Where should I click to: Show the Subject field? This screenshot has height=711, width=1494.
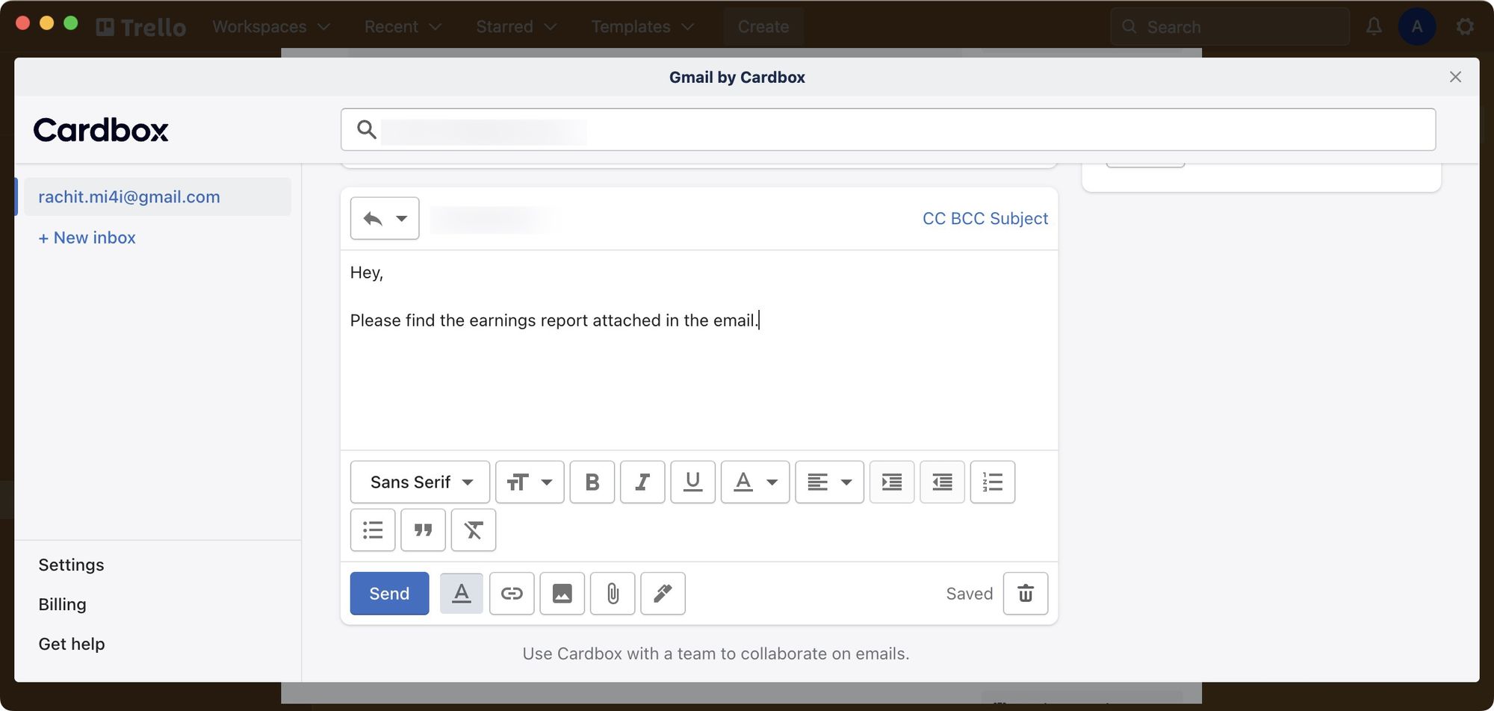coord(1019,218)
